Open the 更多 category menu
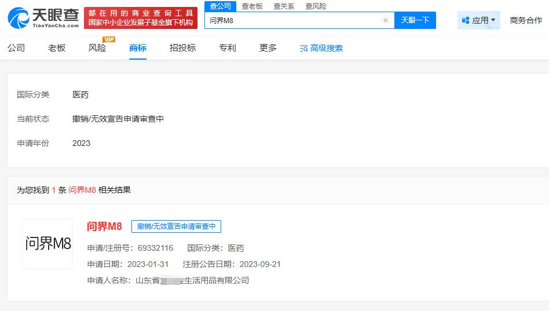The image size is (549, 311). tap(268, 47)
